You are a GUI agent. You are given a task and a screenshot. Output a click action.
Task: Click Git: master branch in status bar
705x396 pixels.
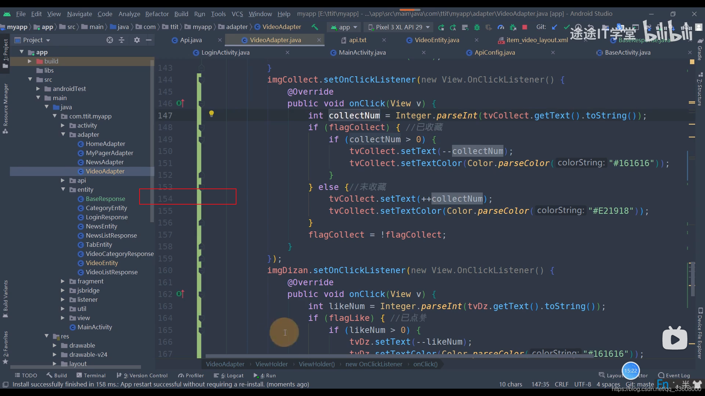(640, 384)
